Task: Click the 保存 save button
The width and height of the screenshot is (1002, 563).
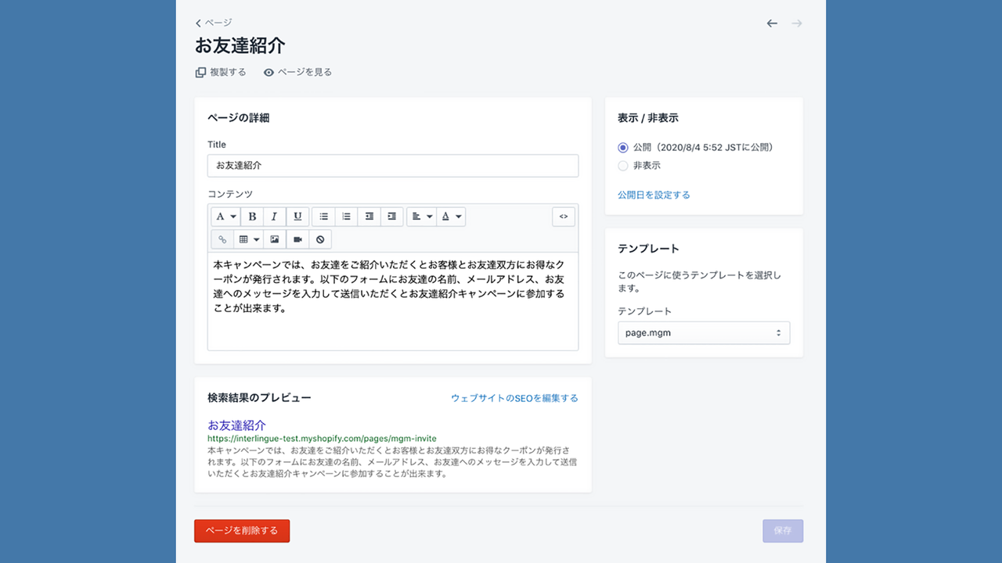Action: (783, 530)
